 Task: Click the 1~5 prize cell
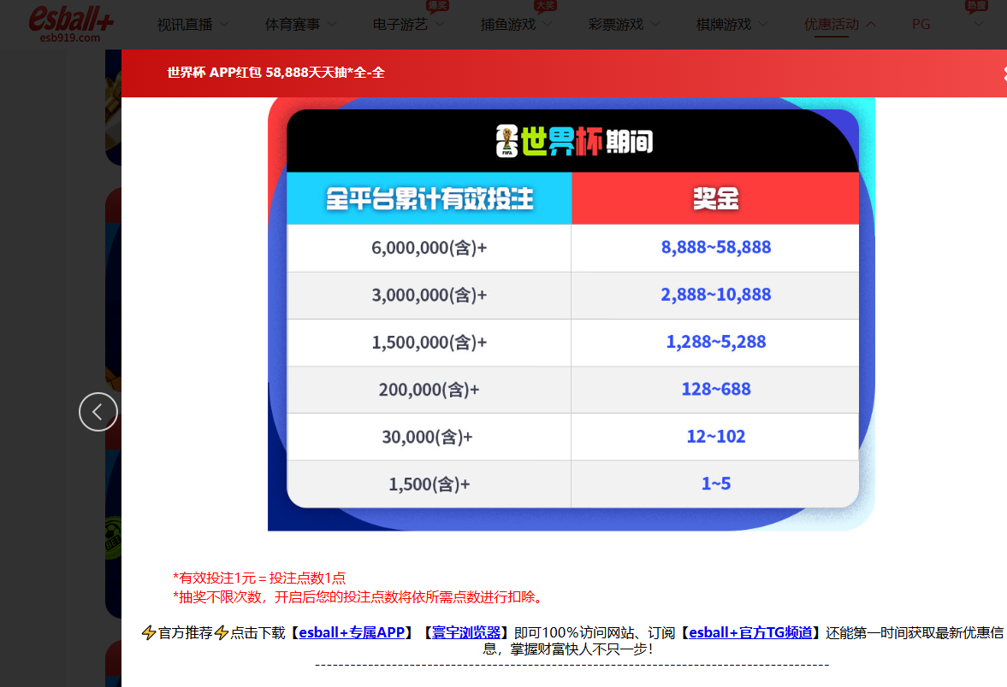(x=715, y=484)
